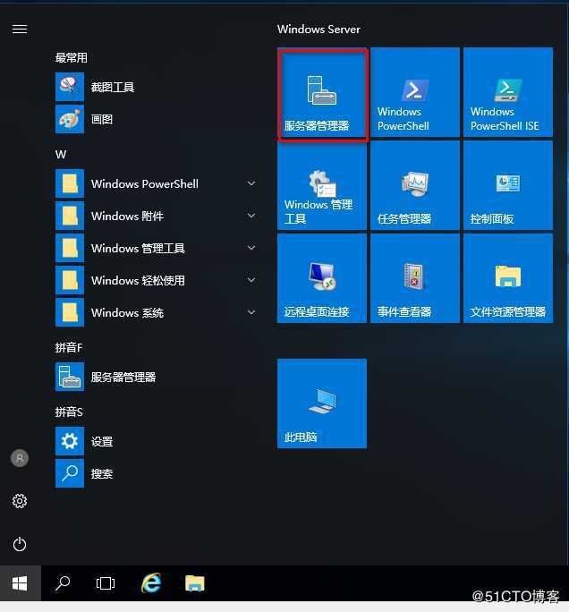
Task: Open the user account icon in the left rail
Action: click(20, 458)
